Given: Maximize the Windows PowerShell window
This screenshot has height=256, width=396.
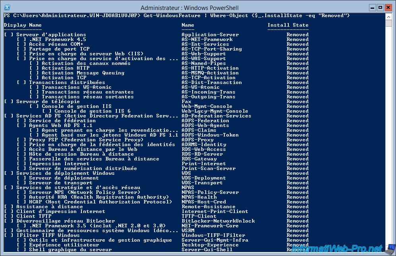Looking at the screenshot, I should click(381, 8).
